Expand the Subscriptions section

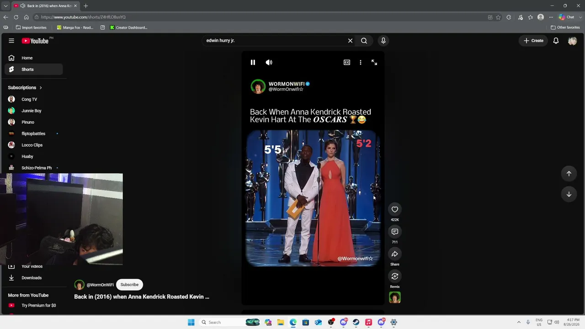click(25, 88)
